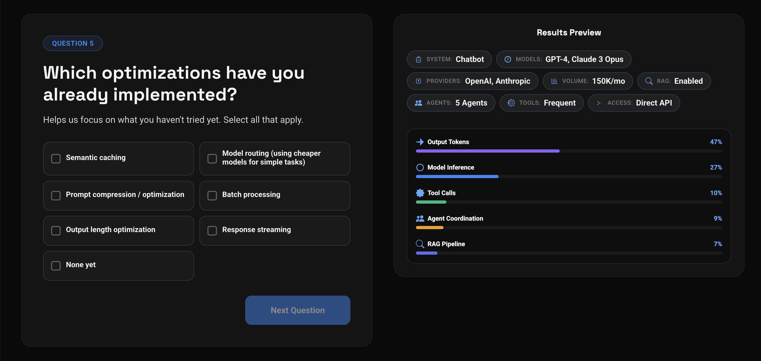Screen dimensions: 761x361
Task: Click the people icon in Agents chip
Action: point(418,103)
